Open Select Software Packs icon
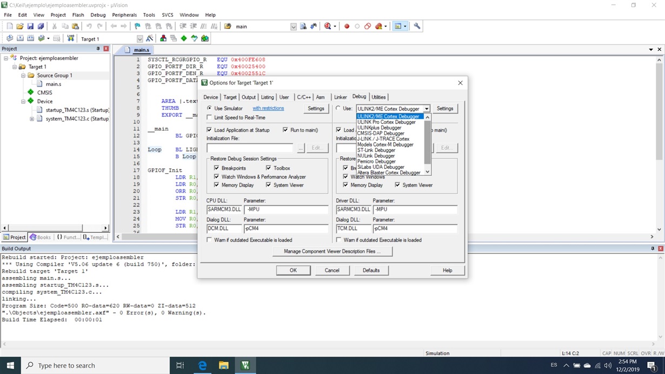 [194, 38]
